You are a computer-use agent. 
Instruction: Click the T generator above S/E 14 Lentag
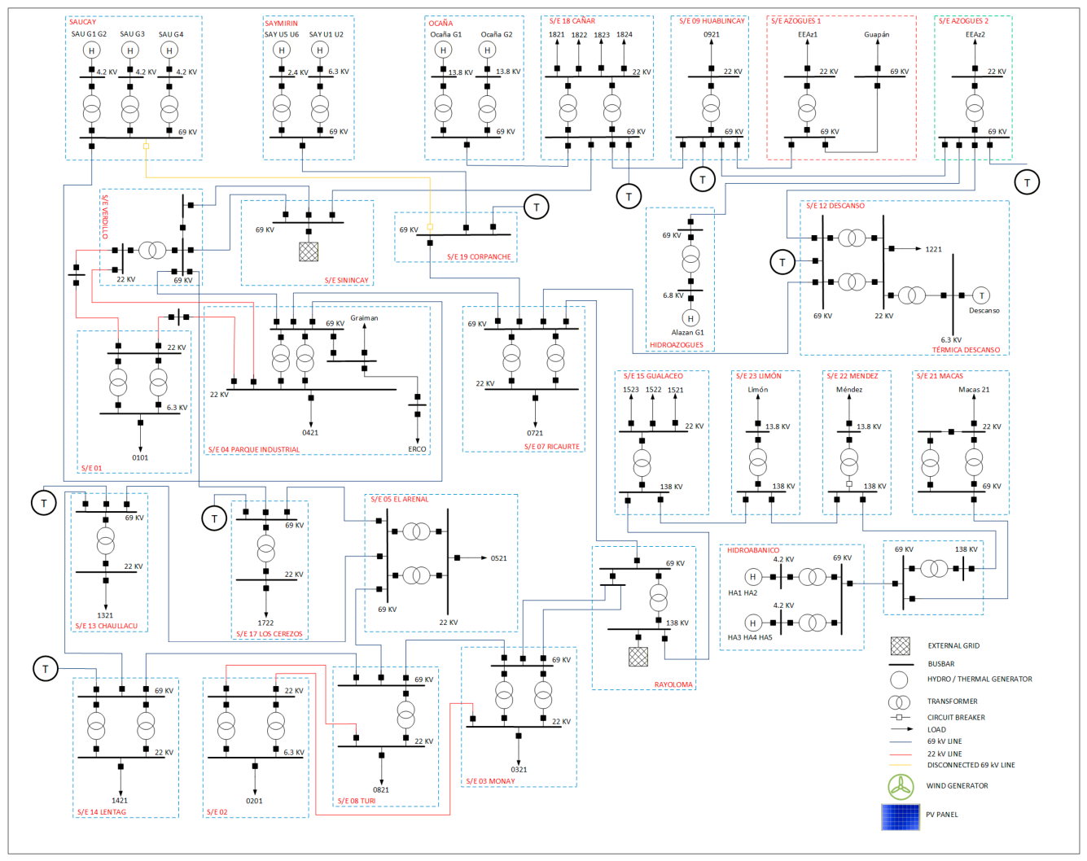[x=46, y=669]
